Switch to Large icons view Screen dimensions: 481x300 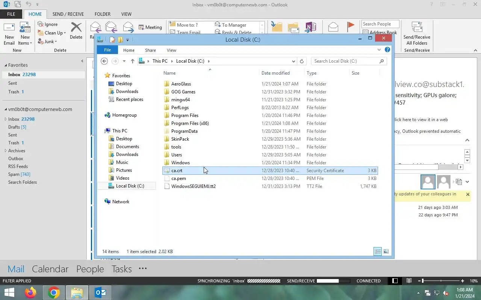pos(386,252)
